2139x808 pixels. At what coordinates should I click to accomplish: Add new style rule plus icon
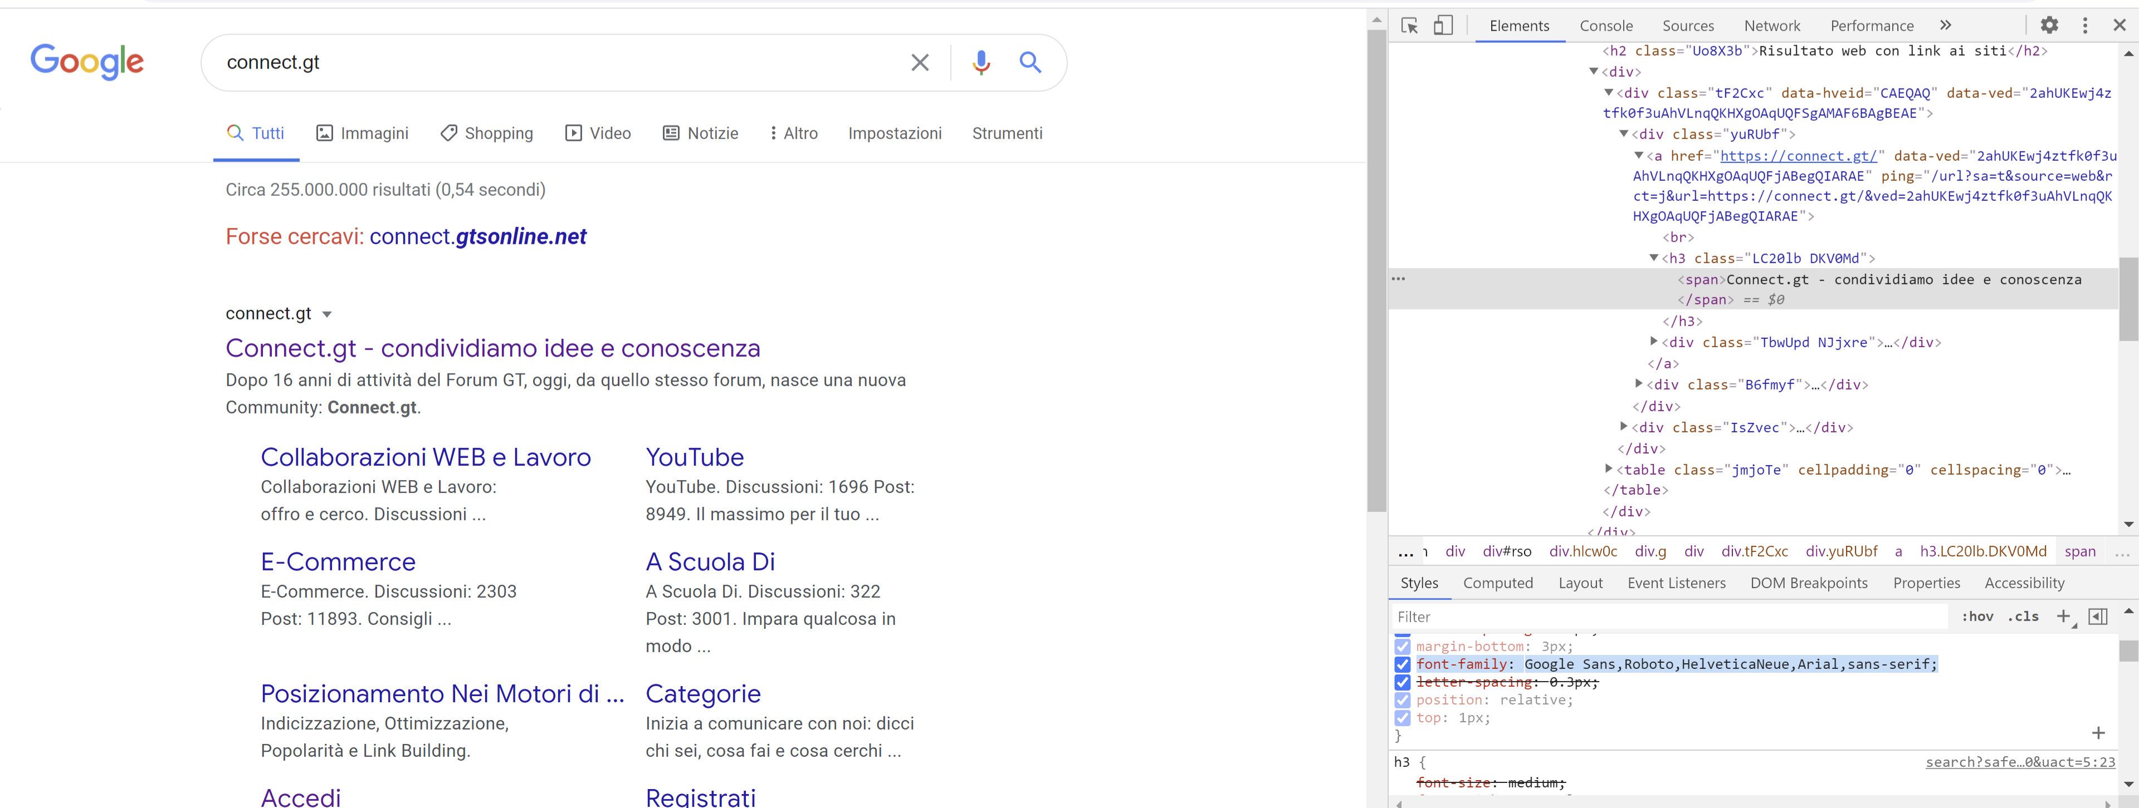point(2063,617)
